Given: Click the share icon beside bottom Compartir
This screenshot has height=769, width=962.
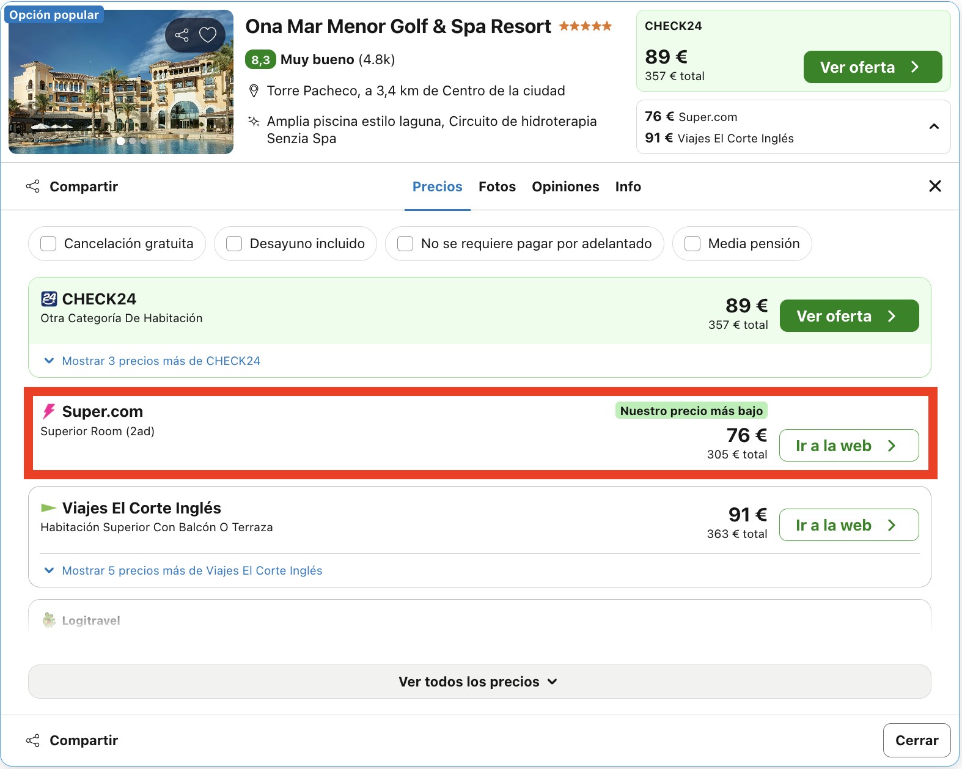Looking at the screenshot, I should [x=33, y=740].
